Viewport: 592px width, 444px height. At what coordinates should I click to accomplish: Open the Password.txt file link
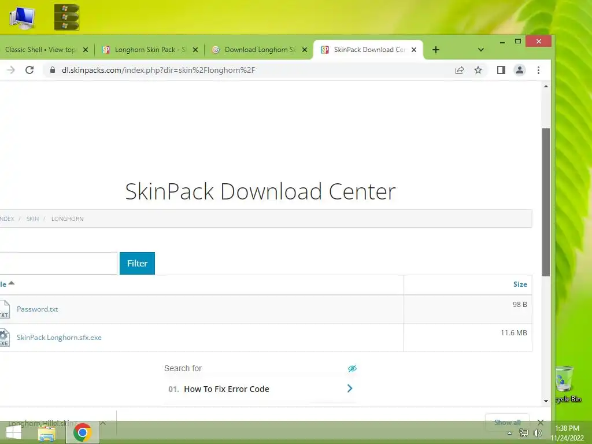tap(38, 309)
